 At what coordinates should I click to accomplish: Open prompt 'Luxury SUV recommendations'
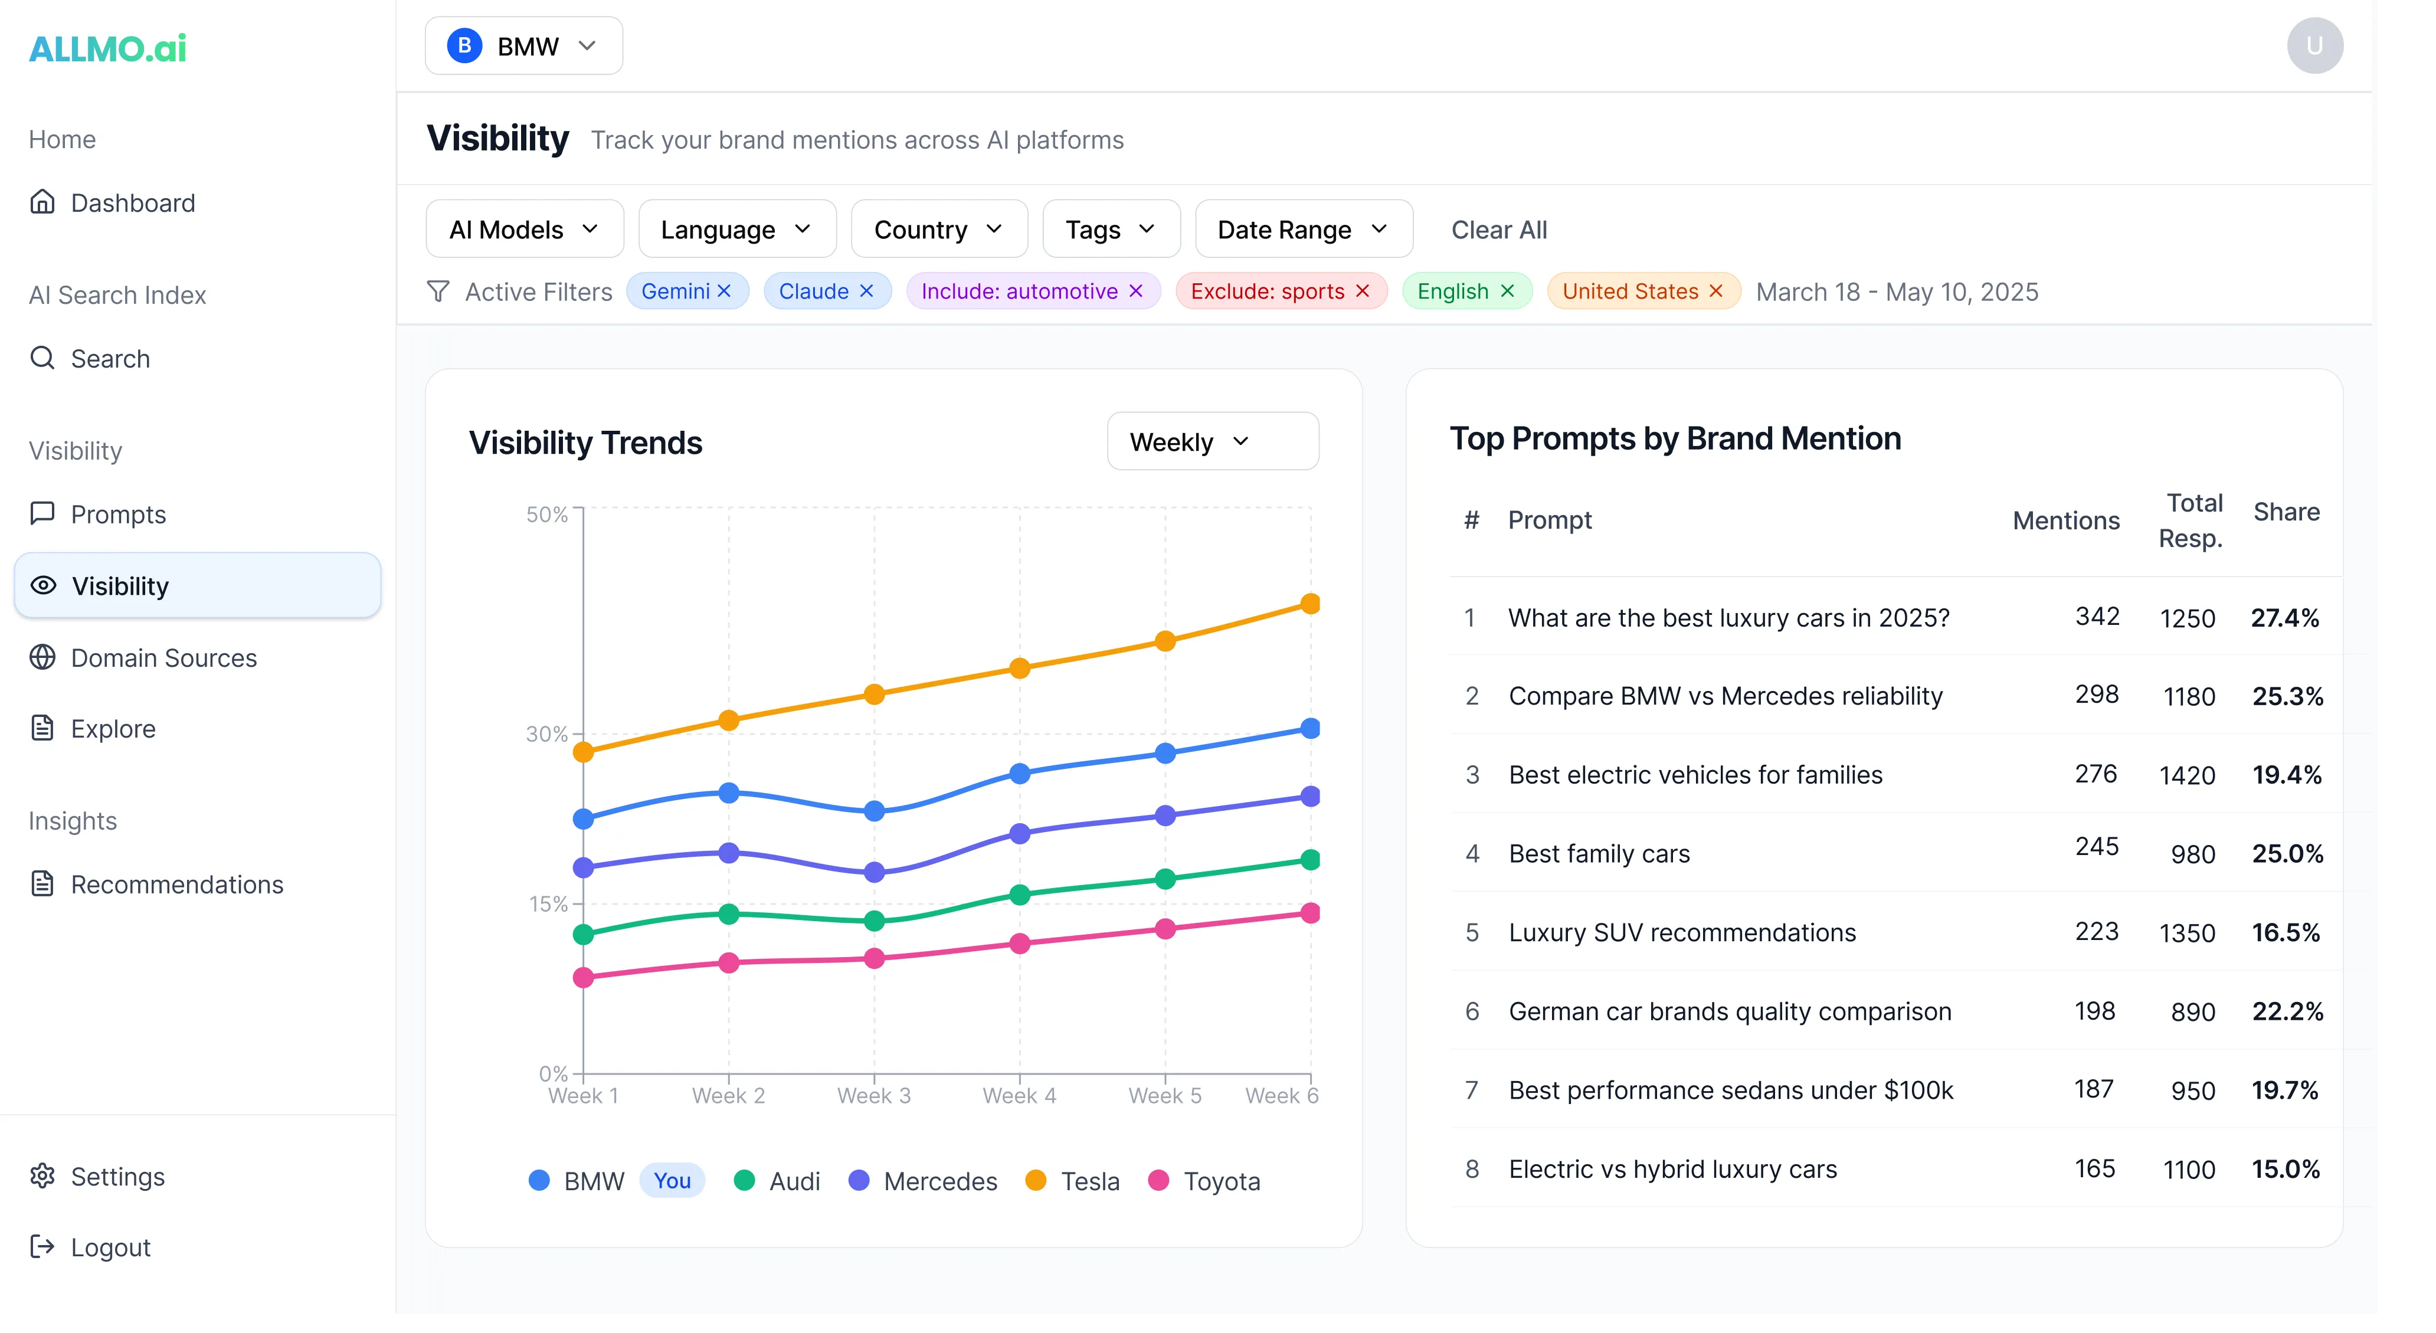pos(1681,932)
